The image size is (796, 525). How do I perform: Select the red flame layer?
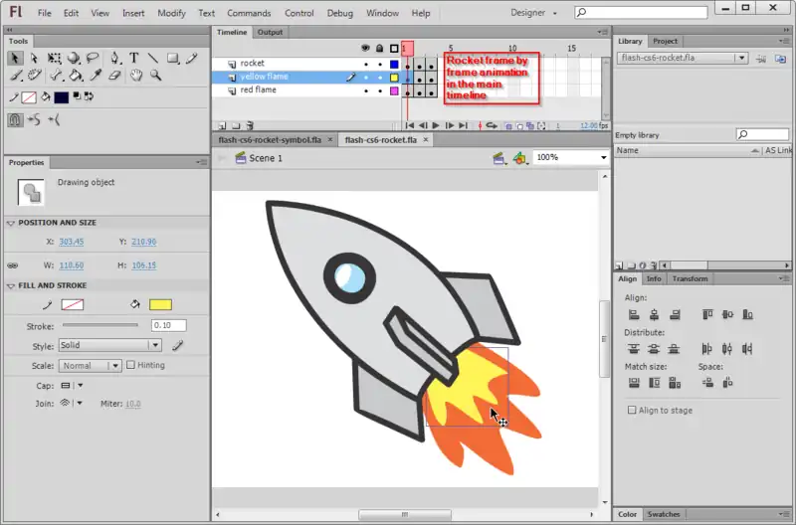coord(258,90)
